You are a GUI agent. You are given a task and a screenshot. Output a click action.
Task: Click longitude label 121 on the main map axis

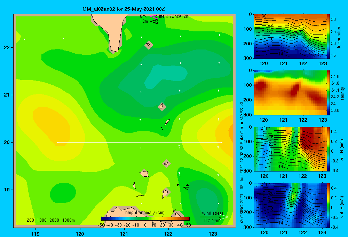[124, 234]
